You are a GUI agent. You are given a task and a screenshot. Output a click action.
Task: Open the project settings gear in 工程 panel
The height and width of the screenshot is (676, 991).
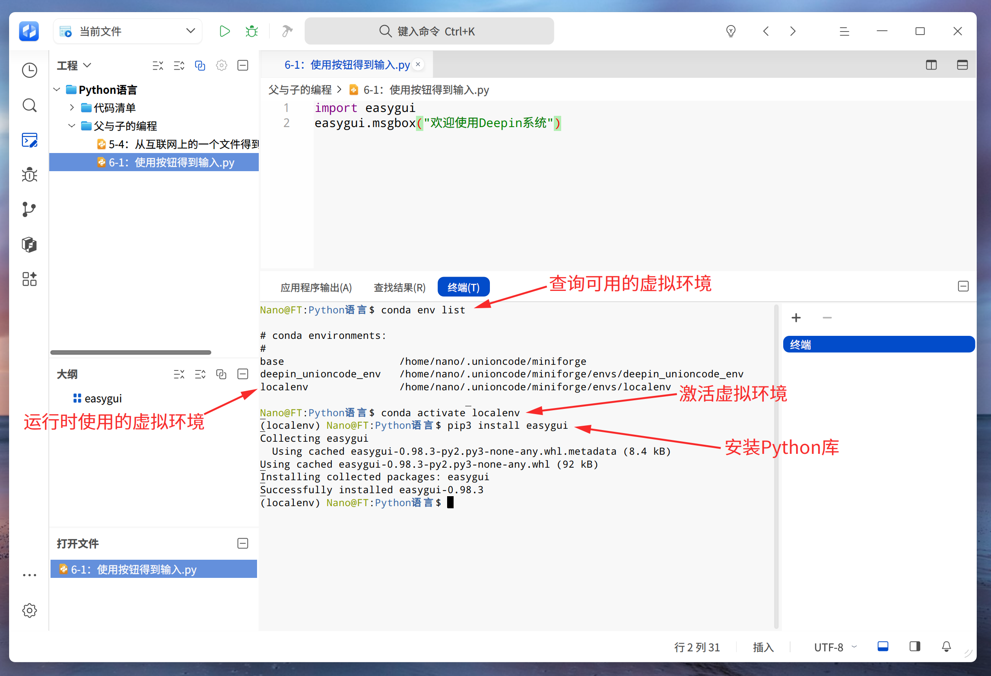[222, 65]
